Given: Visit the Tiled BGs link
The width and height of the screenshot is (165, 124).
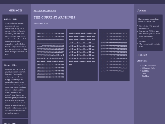Looking at the screenshot, I should pyautogui.click(x=145, y=71).
